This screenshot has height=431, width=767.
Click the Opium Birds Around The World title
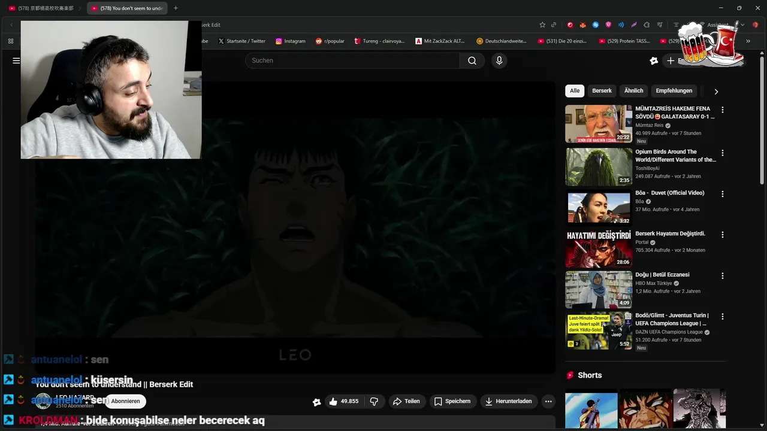coord(675,156)
